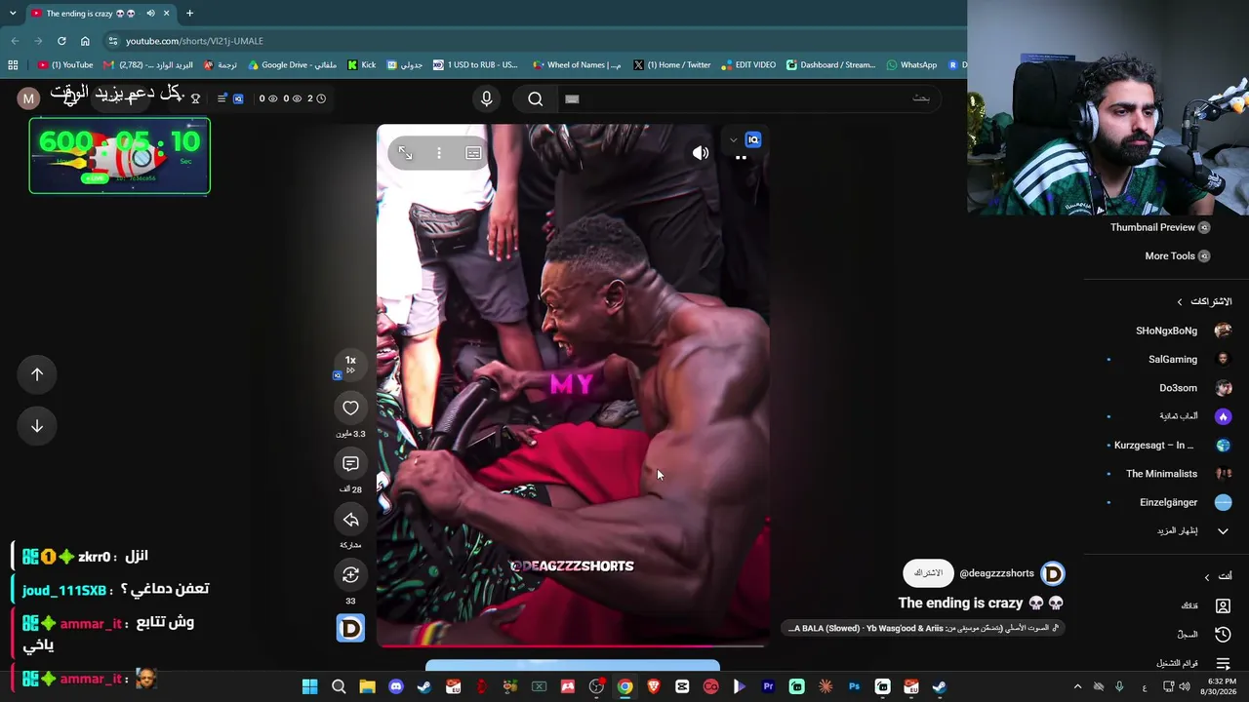Seek using the short's red progress bar
1249x702 pixels.
pyautogui.click(x=573, y=644)
